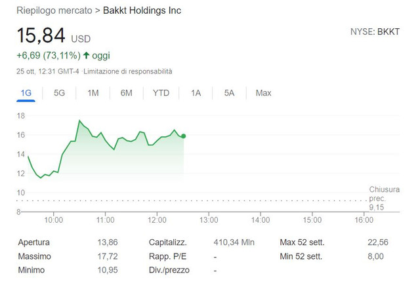
Task: Click the 15,84 USD price value
Action: pyautogui.click(x=54, y=35)
